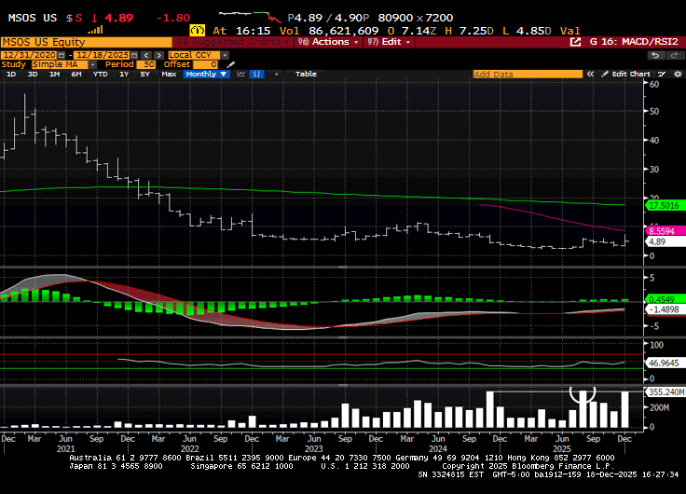686x494 pixels.
Task: Click the MSOS US Equity security field
Action: tap(87, 42)
